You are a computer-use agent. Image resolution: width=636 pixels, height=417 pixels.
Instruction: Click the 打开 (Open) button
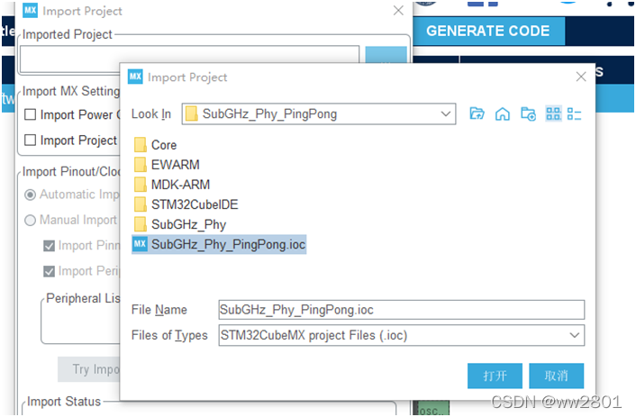coord(495,376)
